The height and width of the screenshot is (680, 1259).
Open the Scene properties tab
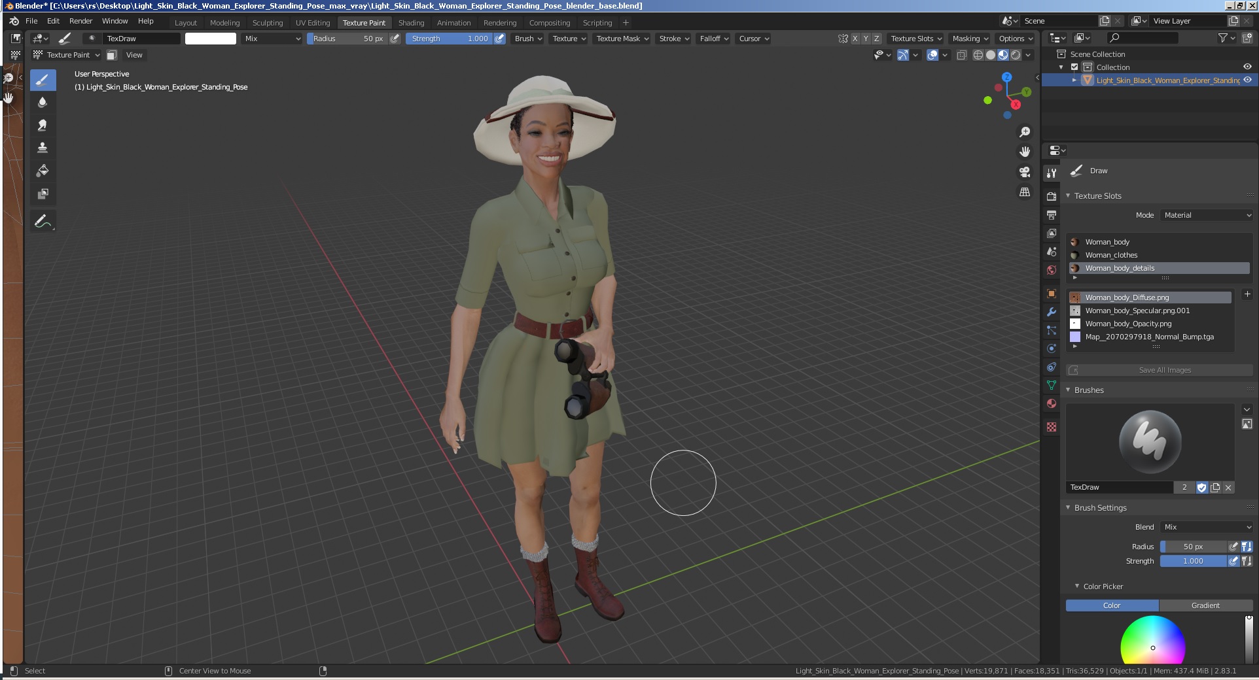(1052, 252)
